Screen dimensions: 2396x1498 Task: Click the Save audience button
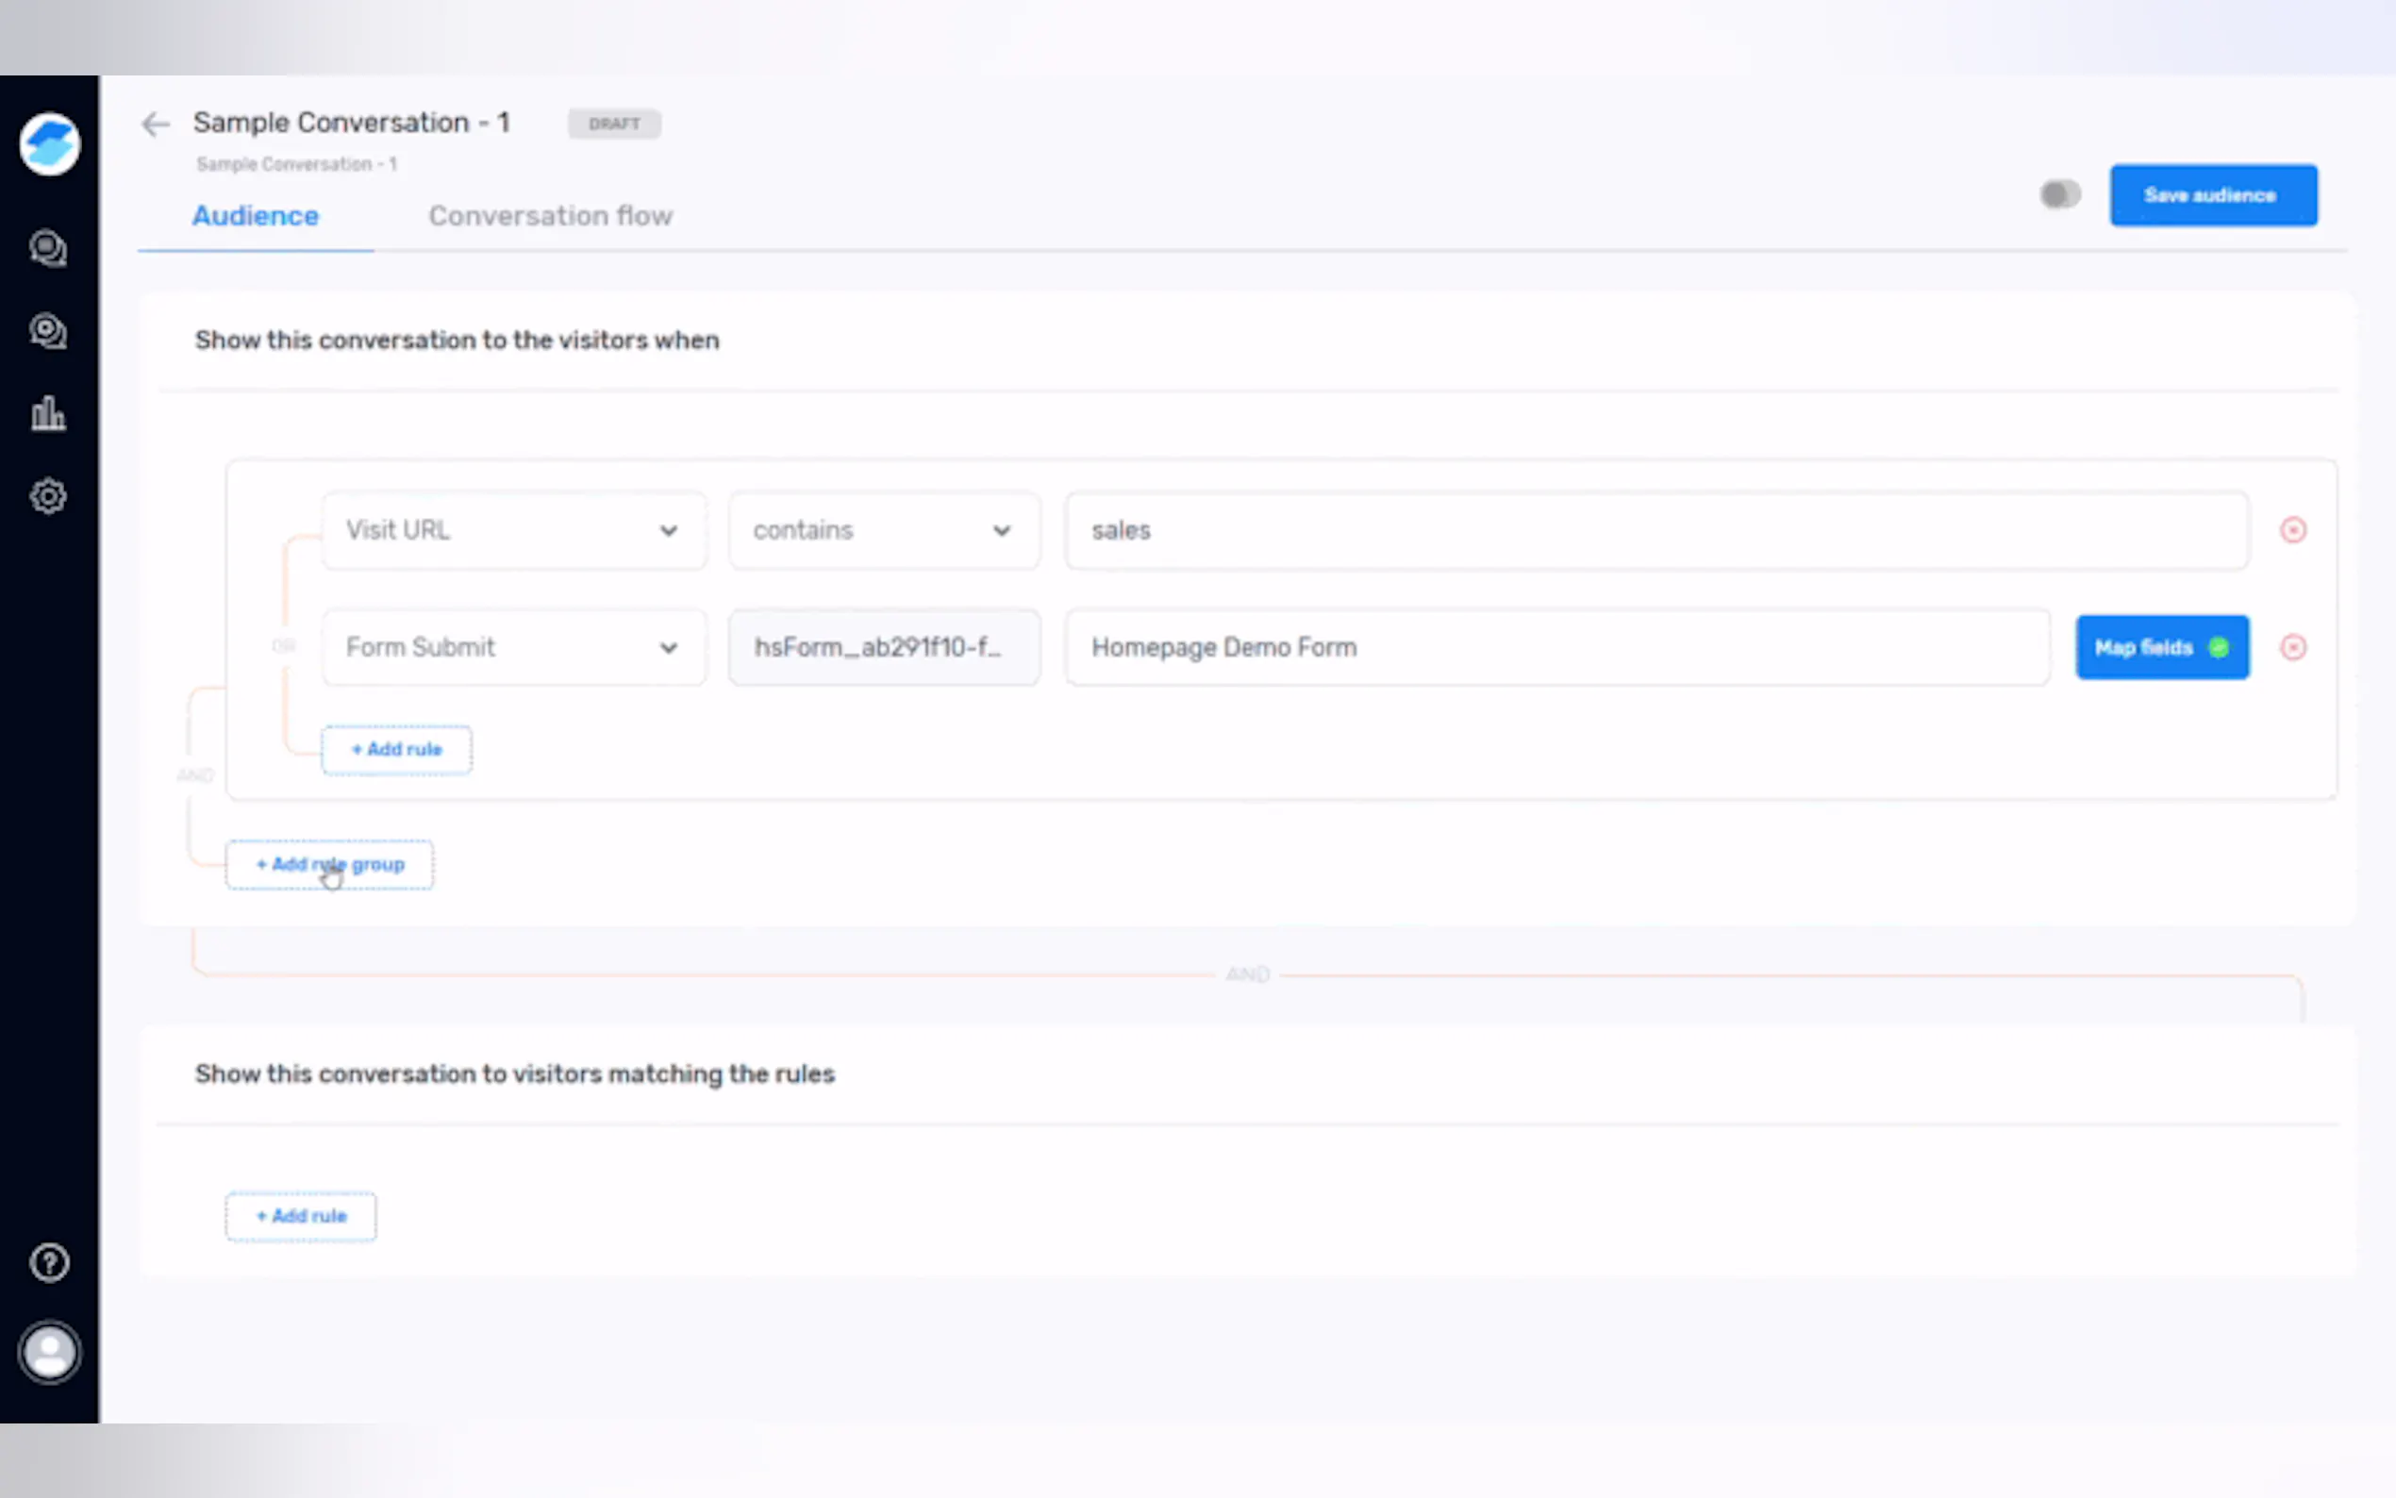pos(2212,195)
